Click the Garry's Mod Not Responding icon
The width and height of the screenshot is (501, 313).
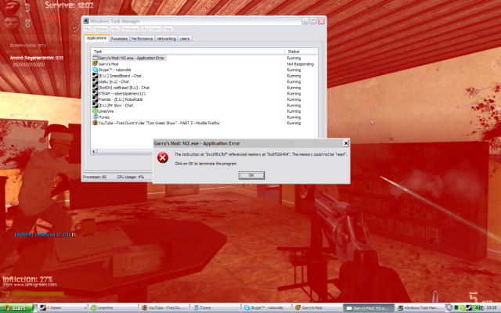click(x=96, y=63)
